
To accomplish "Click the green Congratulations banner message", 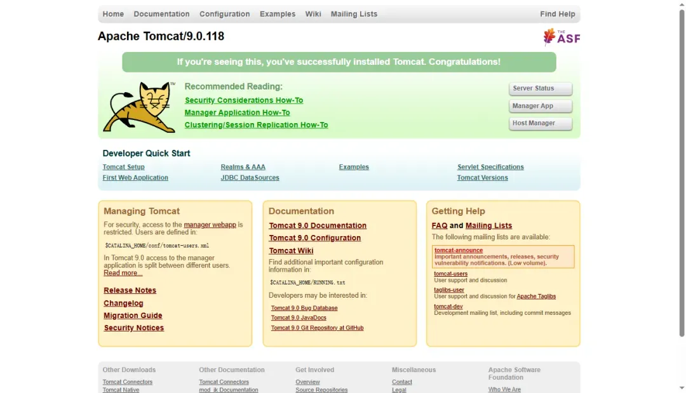I will pyautogui.click(x=339, y=62).
